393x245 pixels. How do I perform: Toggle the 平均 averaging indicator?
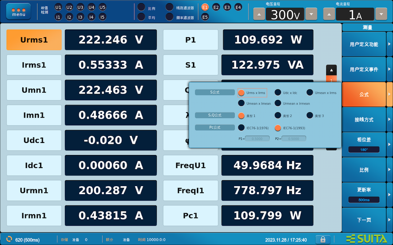coord(141,17)
